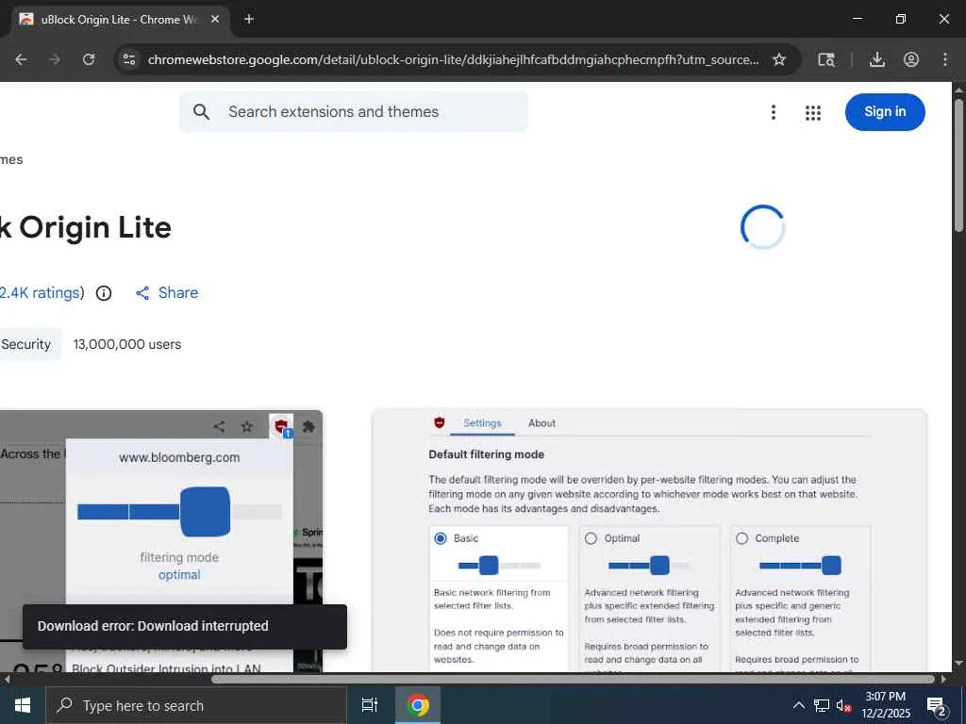
Task: Focus the Search extensions and themes field
Action: point(354,112)
